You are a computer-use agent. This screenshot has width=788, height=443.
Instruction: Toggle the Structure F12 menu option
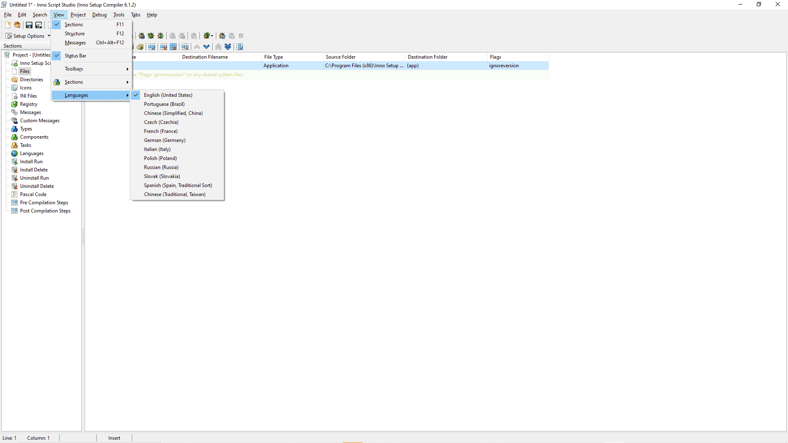coord(92,34)
